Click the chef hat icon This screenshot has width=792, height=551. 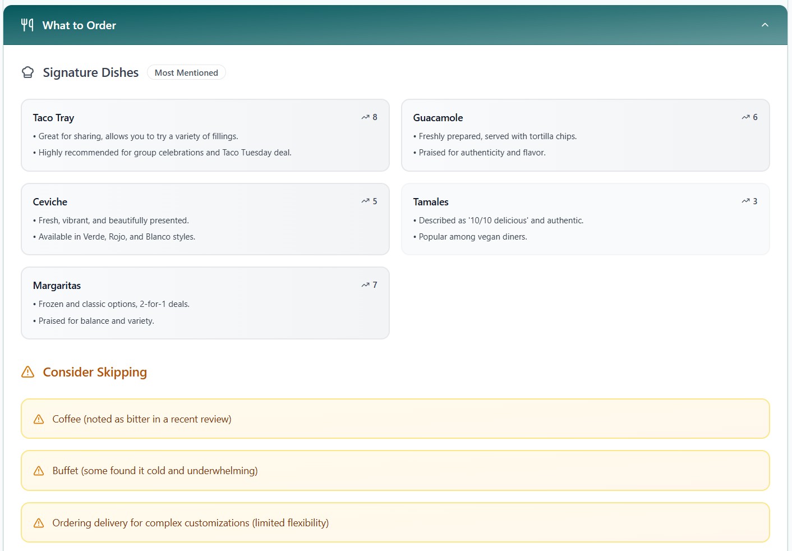pos(27,72)
